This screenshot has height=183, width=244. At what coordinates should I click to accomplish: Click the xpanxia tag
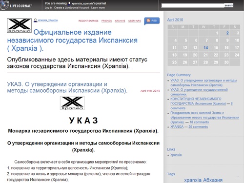click(x=193, y=180)
